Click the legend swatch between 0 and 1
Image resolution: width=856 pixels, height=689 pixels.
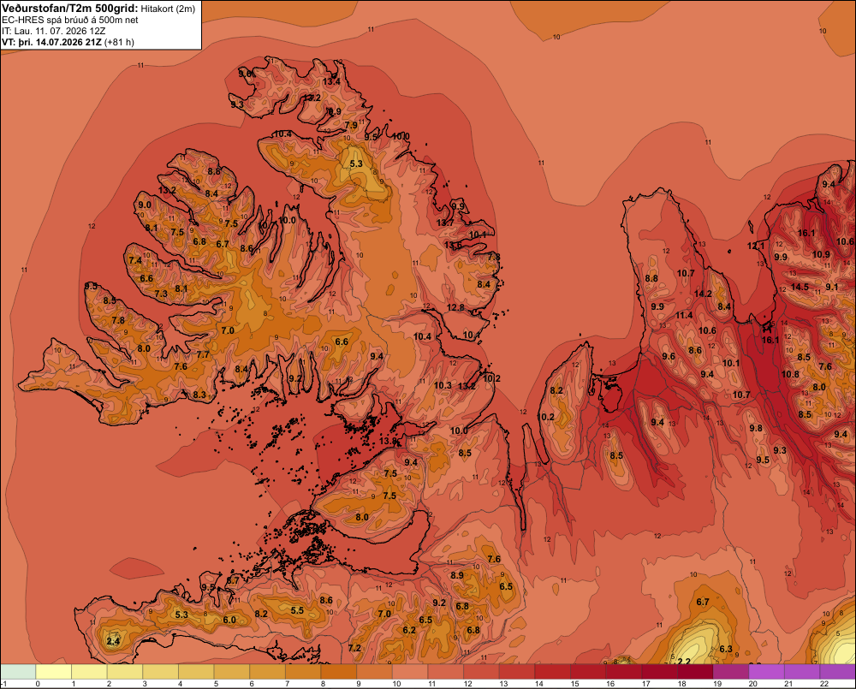pyautogui.click(x=54, y=672)
